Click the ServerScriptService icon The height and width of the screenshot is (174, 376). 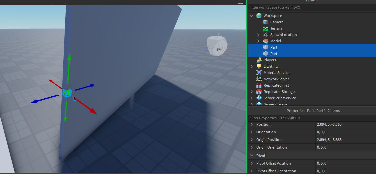tap(259, 98)
